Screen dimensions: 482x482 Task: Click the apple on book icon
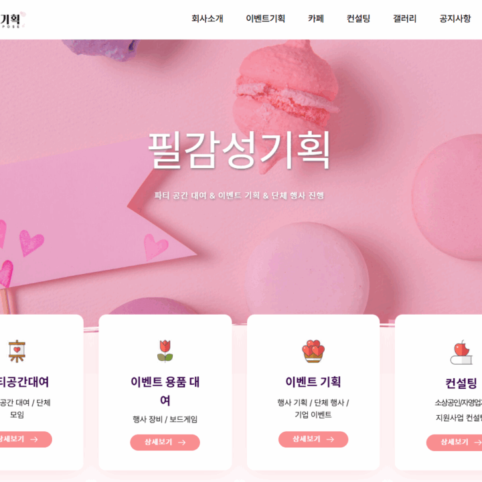461,352
